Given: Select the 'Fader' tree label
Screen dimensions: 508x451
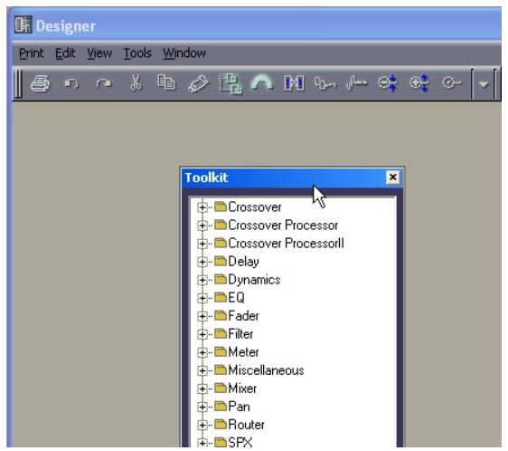Looking at the screenshot, I should coord(243,316).
